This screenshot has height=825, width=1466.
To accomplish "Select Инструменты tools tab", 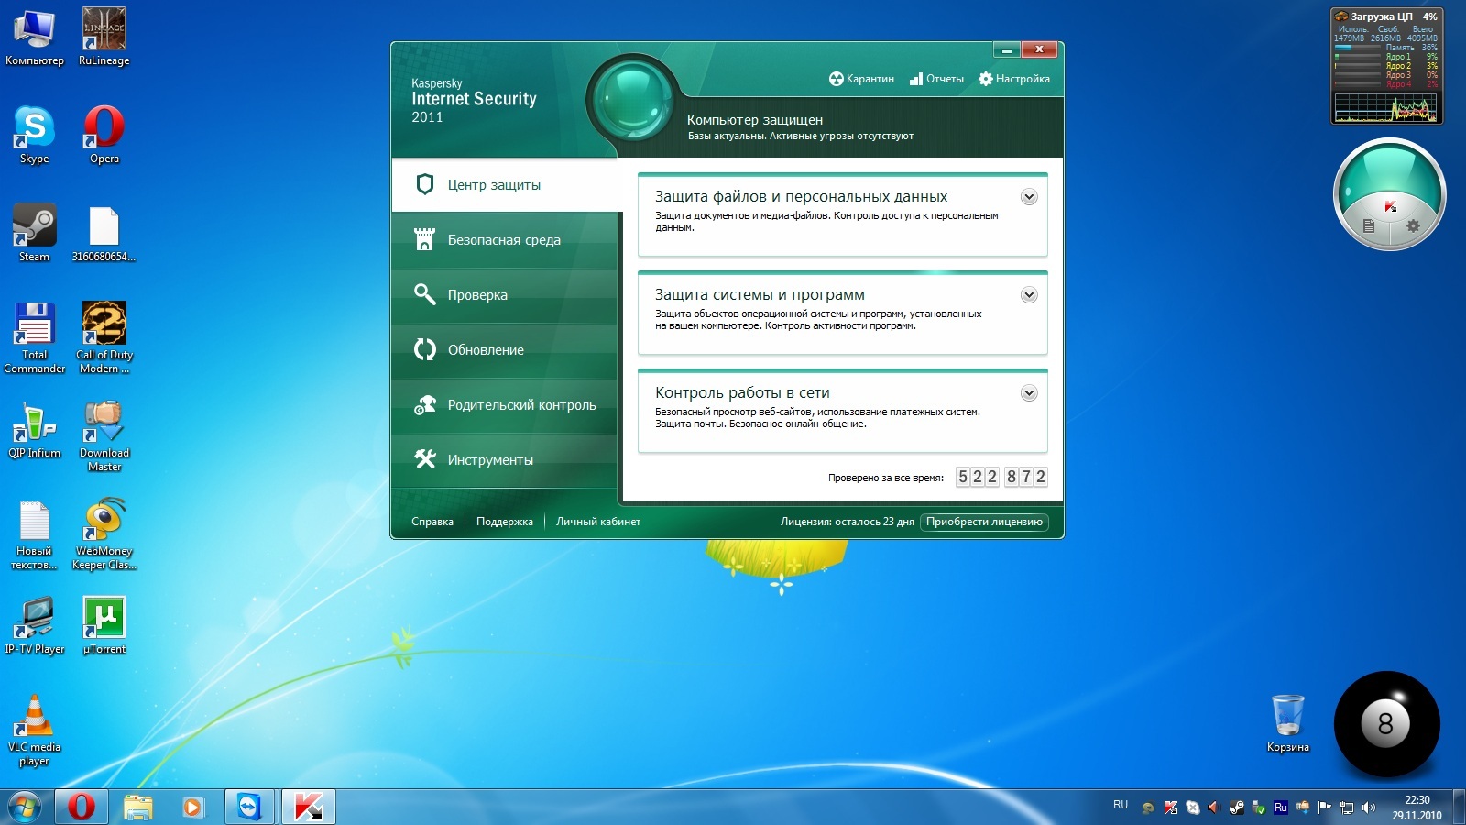I will click(506, 460).
